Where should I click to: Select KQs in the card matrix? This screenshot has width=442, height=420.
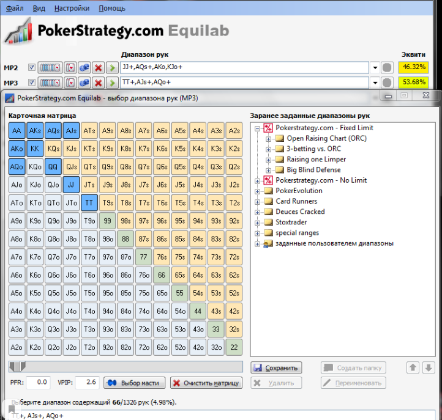[x=53, y=149]
